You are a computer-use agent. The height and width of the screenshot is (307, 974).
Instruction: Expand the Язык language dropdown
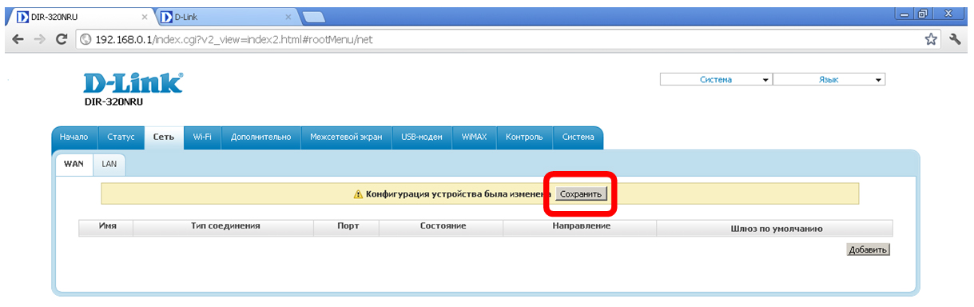829,80
